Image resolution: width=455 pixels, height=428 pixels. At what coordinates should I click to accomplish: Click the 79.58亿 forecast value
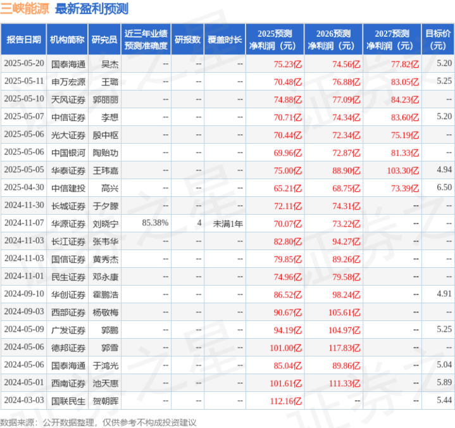point(346,277)
